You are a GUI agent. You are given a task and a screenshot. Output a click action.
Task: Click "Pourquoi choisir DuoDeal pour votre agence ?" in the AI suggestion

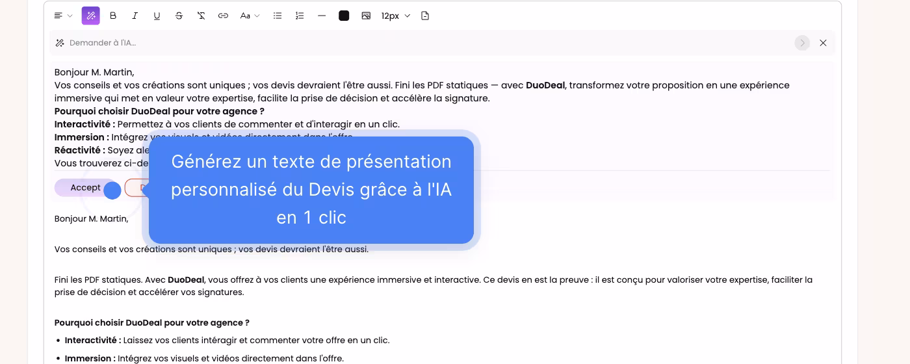(159, 111)
